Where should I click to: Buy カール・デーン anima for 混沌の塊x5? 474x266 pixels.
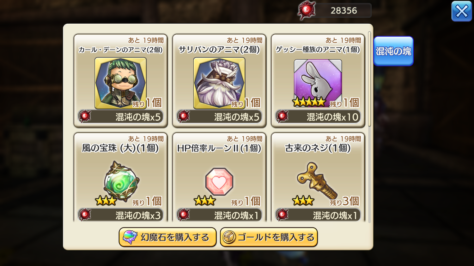point(121,117)
